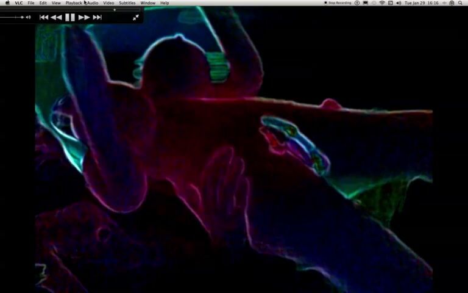Open the Subtitles menu
The width and height of the screenshot is (468, 293).
[127, 3]
